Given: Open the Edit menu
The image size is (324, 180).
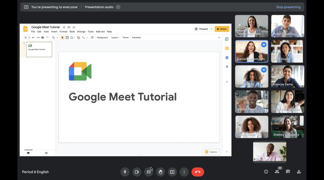Looking at the screenshot, I should coord(39,32).
